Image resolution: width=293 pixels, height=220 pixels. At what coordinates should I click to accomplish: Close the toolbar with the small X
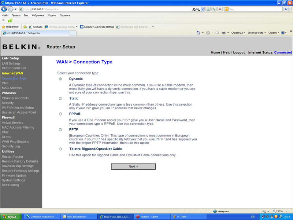[3, 20]
